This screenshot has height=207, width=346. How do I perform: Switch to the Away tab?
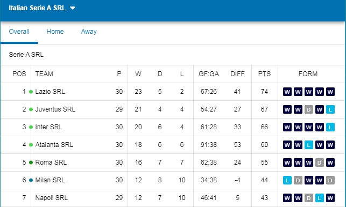tap(89, 32)
